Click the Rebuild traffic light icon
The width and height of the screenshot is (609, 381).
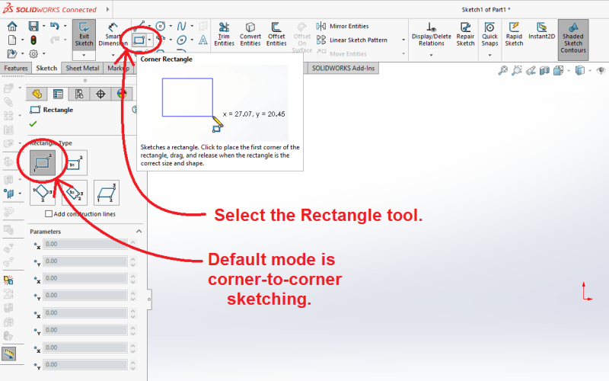(33, 40)
